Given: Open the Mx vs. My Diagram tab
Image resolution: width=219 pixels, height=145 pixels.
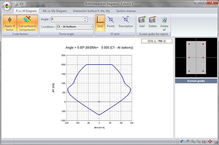Looking at the screenshot, I should (55, 11).
